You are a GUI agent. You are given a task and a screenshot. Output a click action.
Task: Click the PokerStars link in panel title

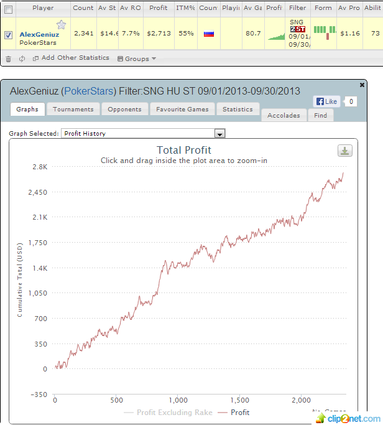click(88, 91)
